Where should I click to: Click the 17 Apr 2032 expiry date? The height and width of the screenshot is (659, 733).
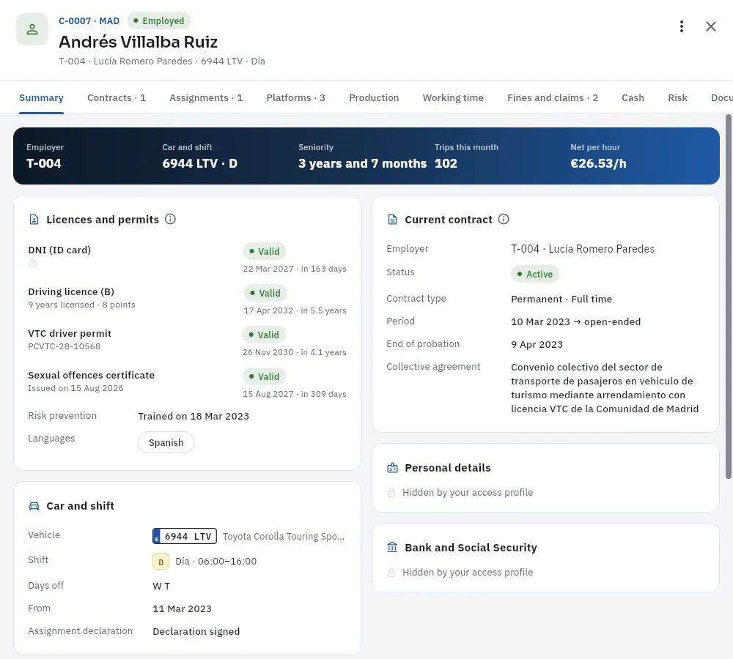(268, 310)
